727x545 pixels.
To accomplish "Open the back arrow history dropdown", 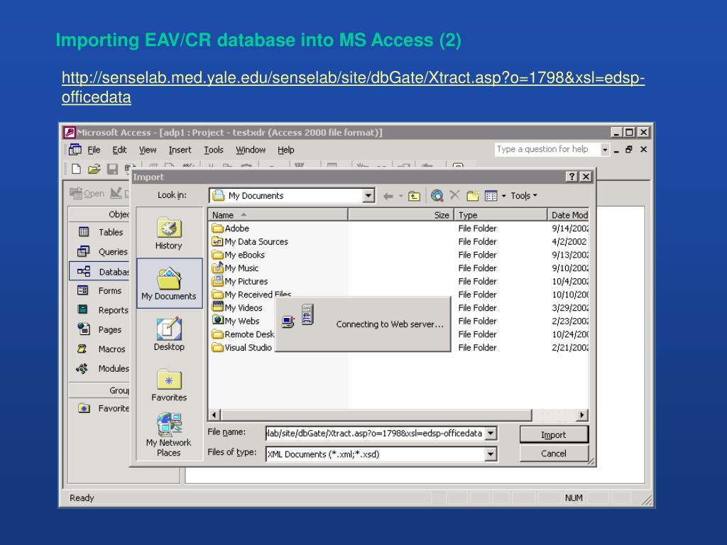I will tap(401, 196).
